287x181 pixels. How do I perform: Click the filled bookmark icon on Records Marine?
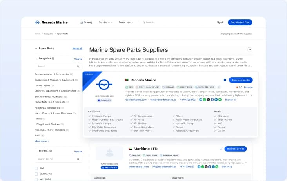(225, 80)
